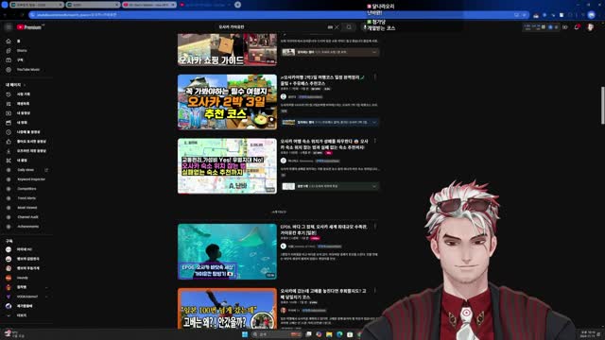Expand the My Page section chevron
The height and width of the screenshot is (340, 605).
[25, 85]
